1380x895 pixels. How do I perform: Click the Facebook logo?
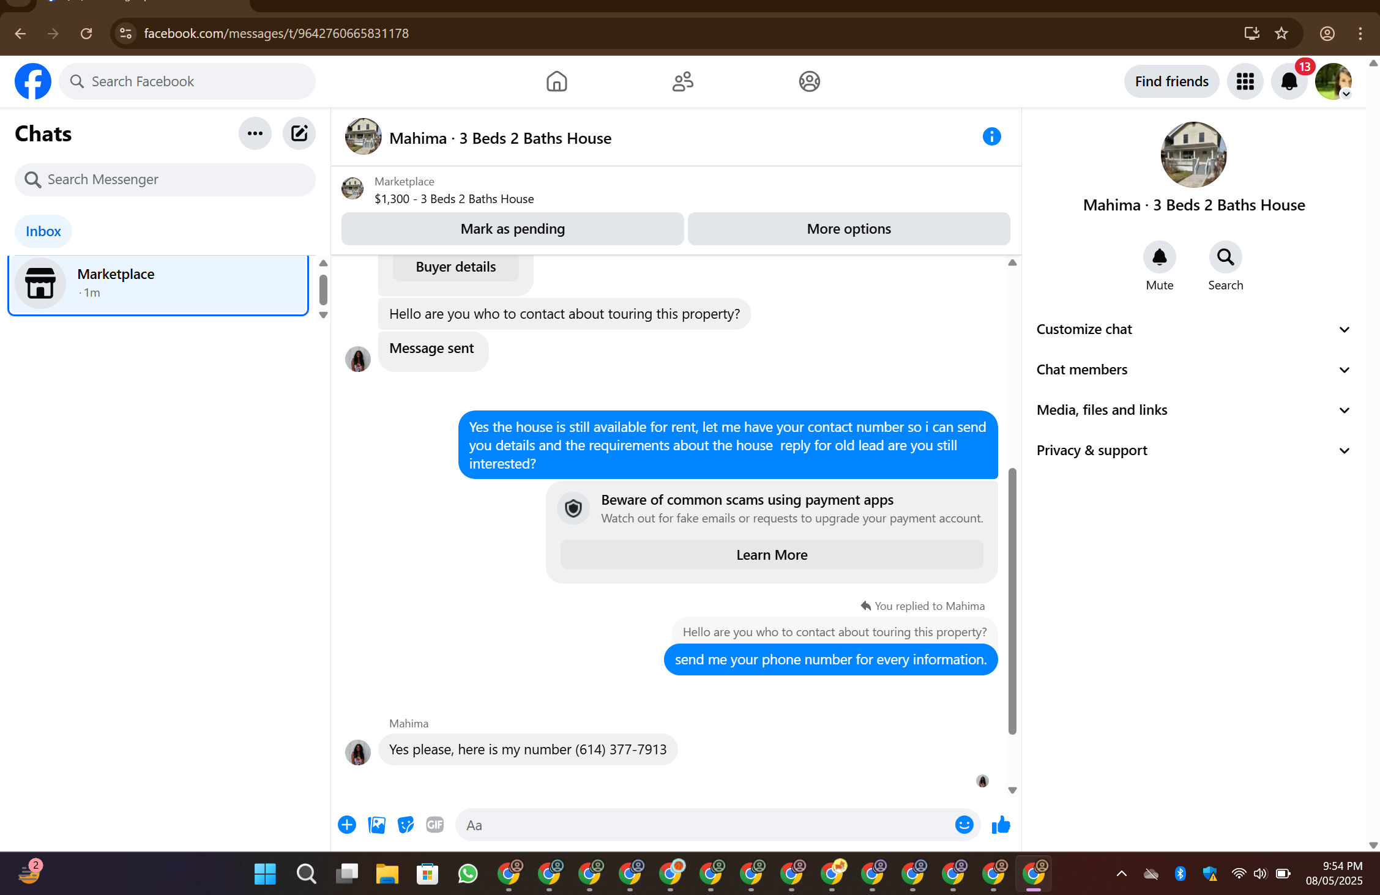[x=33, y=81]
